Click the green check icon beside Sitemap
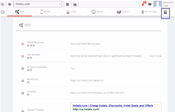 [23, 93]
